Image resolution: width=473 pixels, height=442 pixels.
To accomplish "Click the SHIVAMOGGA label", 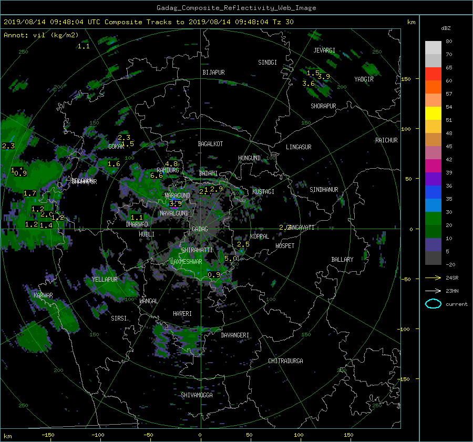I will click(x=197, y=395).
